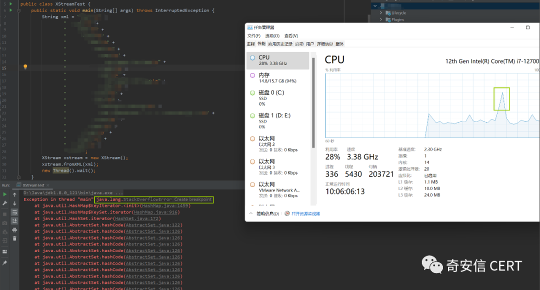
Task: Click the '203721' handles value
Action: (381, 174)
